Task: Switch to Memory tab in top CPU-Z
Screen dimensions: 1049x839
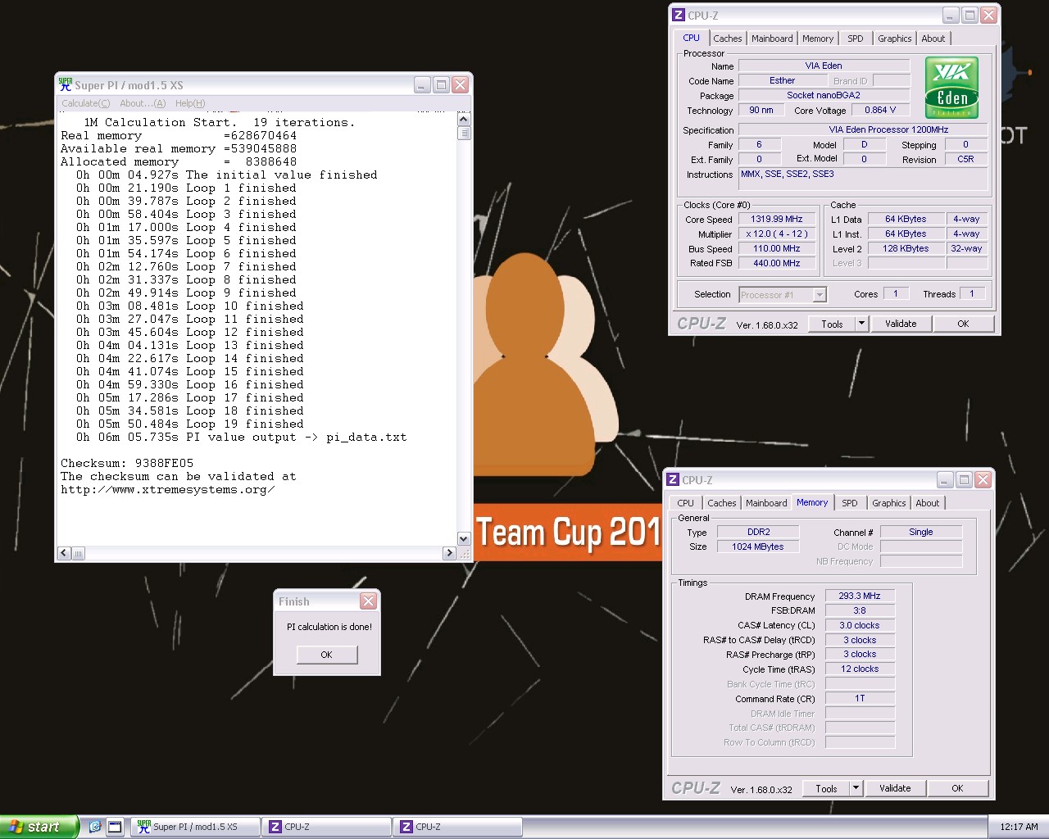Action: click(818, 39)
